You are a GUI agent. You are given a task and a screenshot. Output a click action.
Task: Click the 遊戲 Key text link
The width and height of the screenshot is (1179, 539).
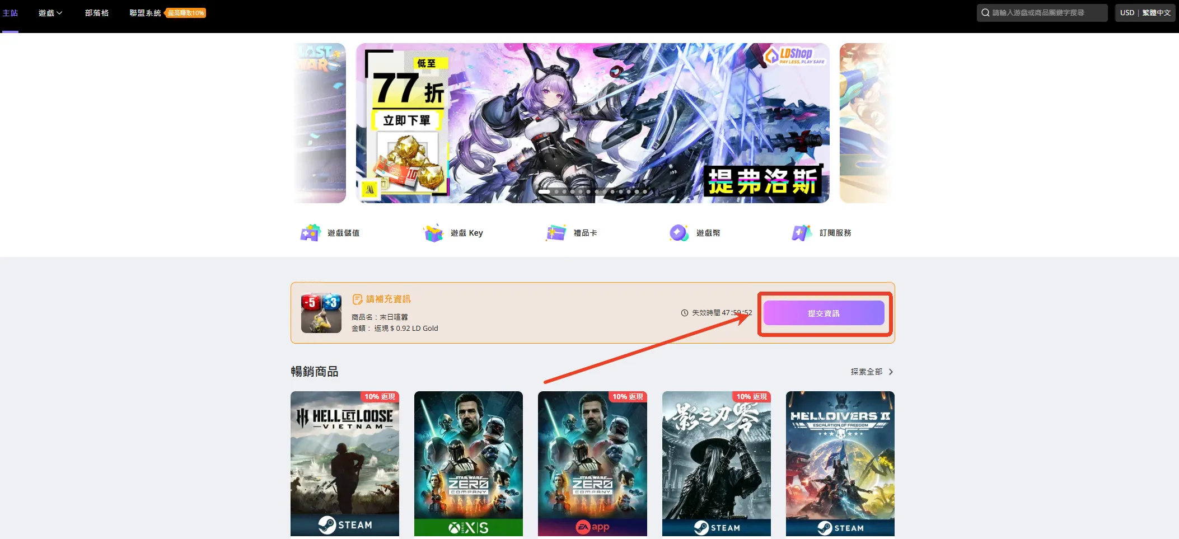(467, 233)
